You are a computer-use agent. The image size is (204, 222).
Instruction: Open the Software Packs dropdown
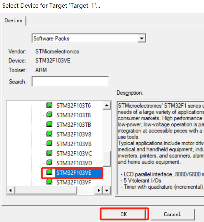point(142,38)
